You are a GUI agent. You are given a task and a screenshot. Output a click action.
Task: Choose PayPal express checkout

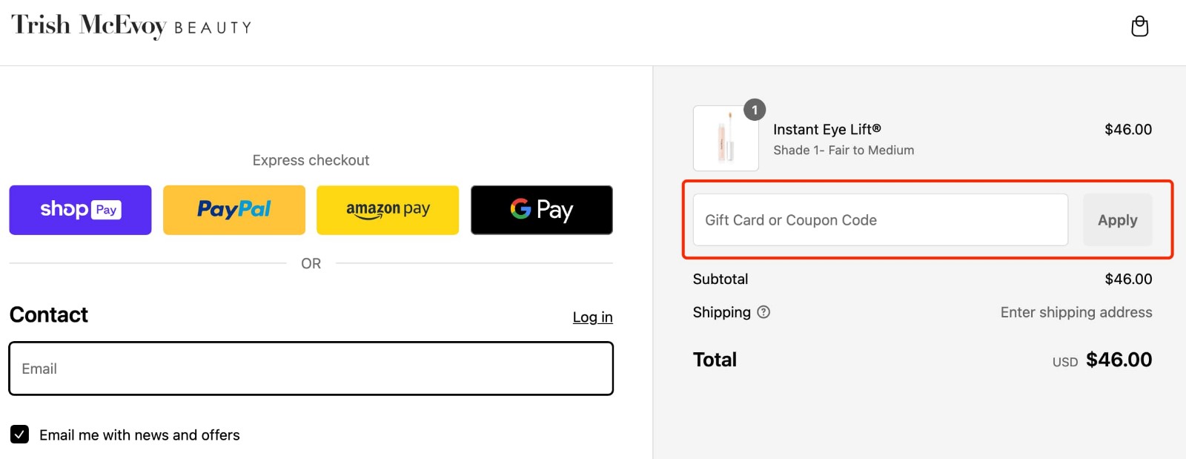click(234, 210)
